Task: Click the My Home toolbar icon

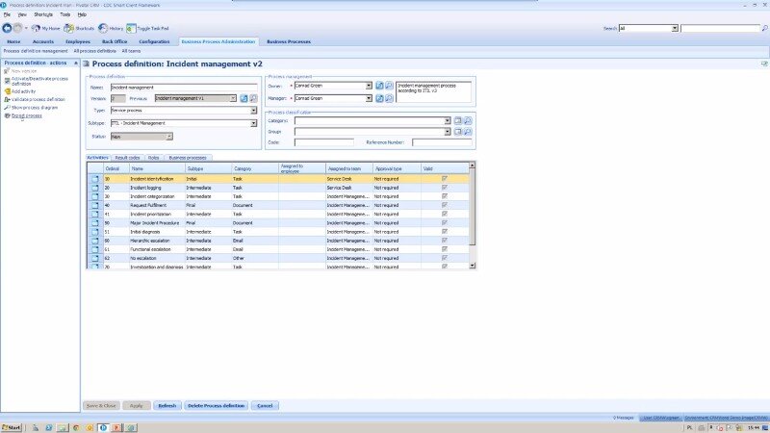Action: [x=36, y=29]
